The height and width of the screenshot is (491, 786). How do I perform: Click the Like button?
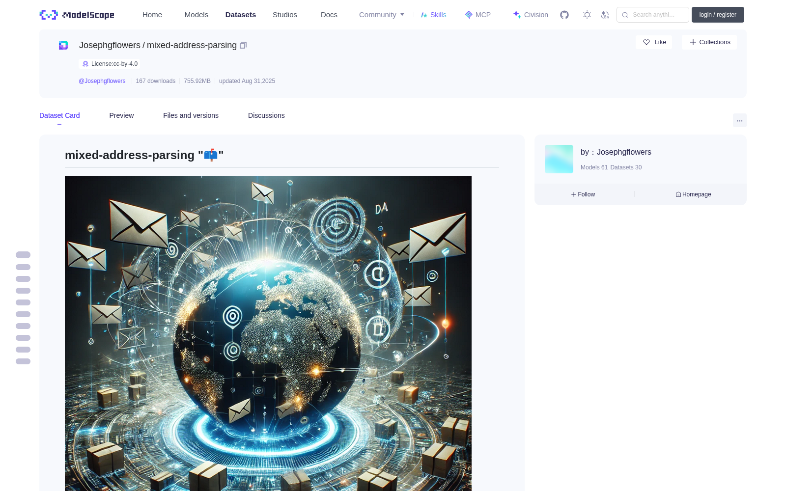tap(654, 42)
